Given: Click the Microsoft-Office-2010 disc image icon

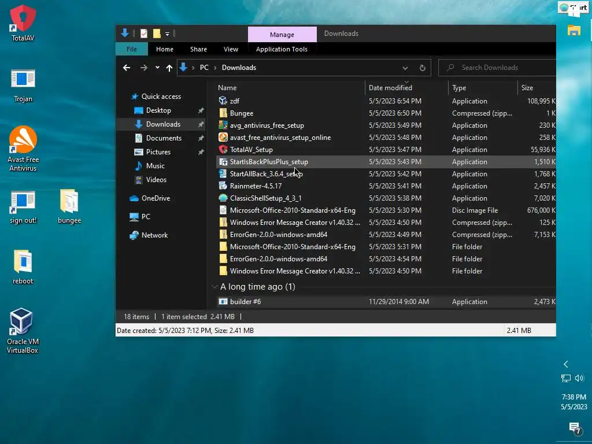Looking at the screenshot, I should pos(223,210).
